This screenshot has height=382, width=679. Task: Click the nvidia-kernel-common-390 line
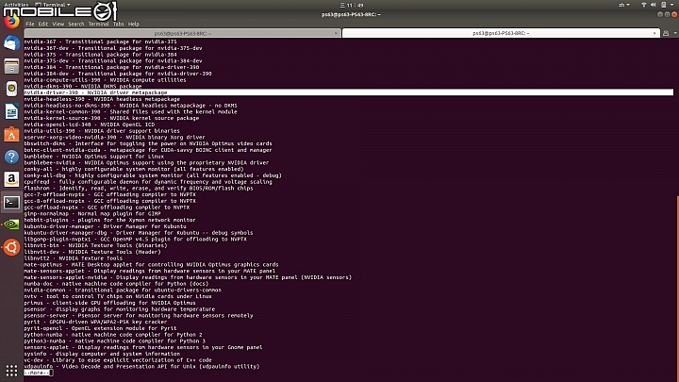click(x=130, y=111)
